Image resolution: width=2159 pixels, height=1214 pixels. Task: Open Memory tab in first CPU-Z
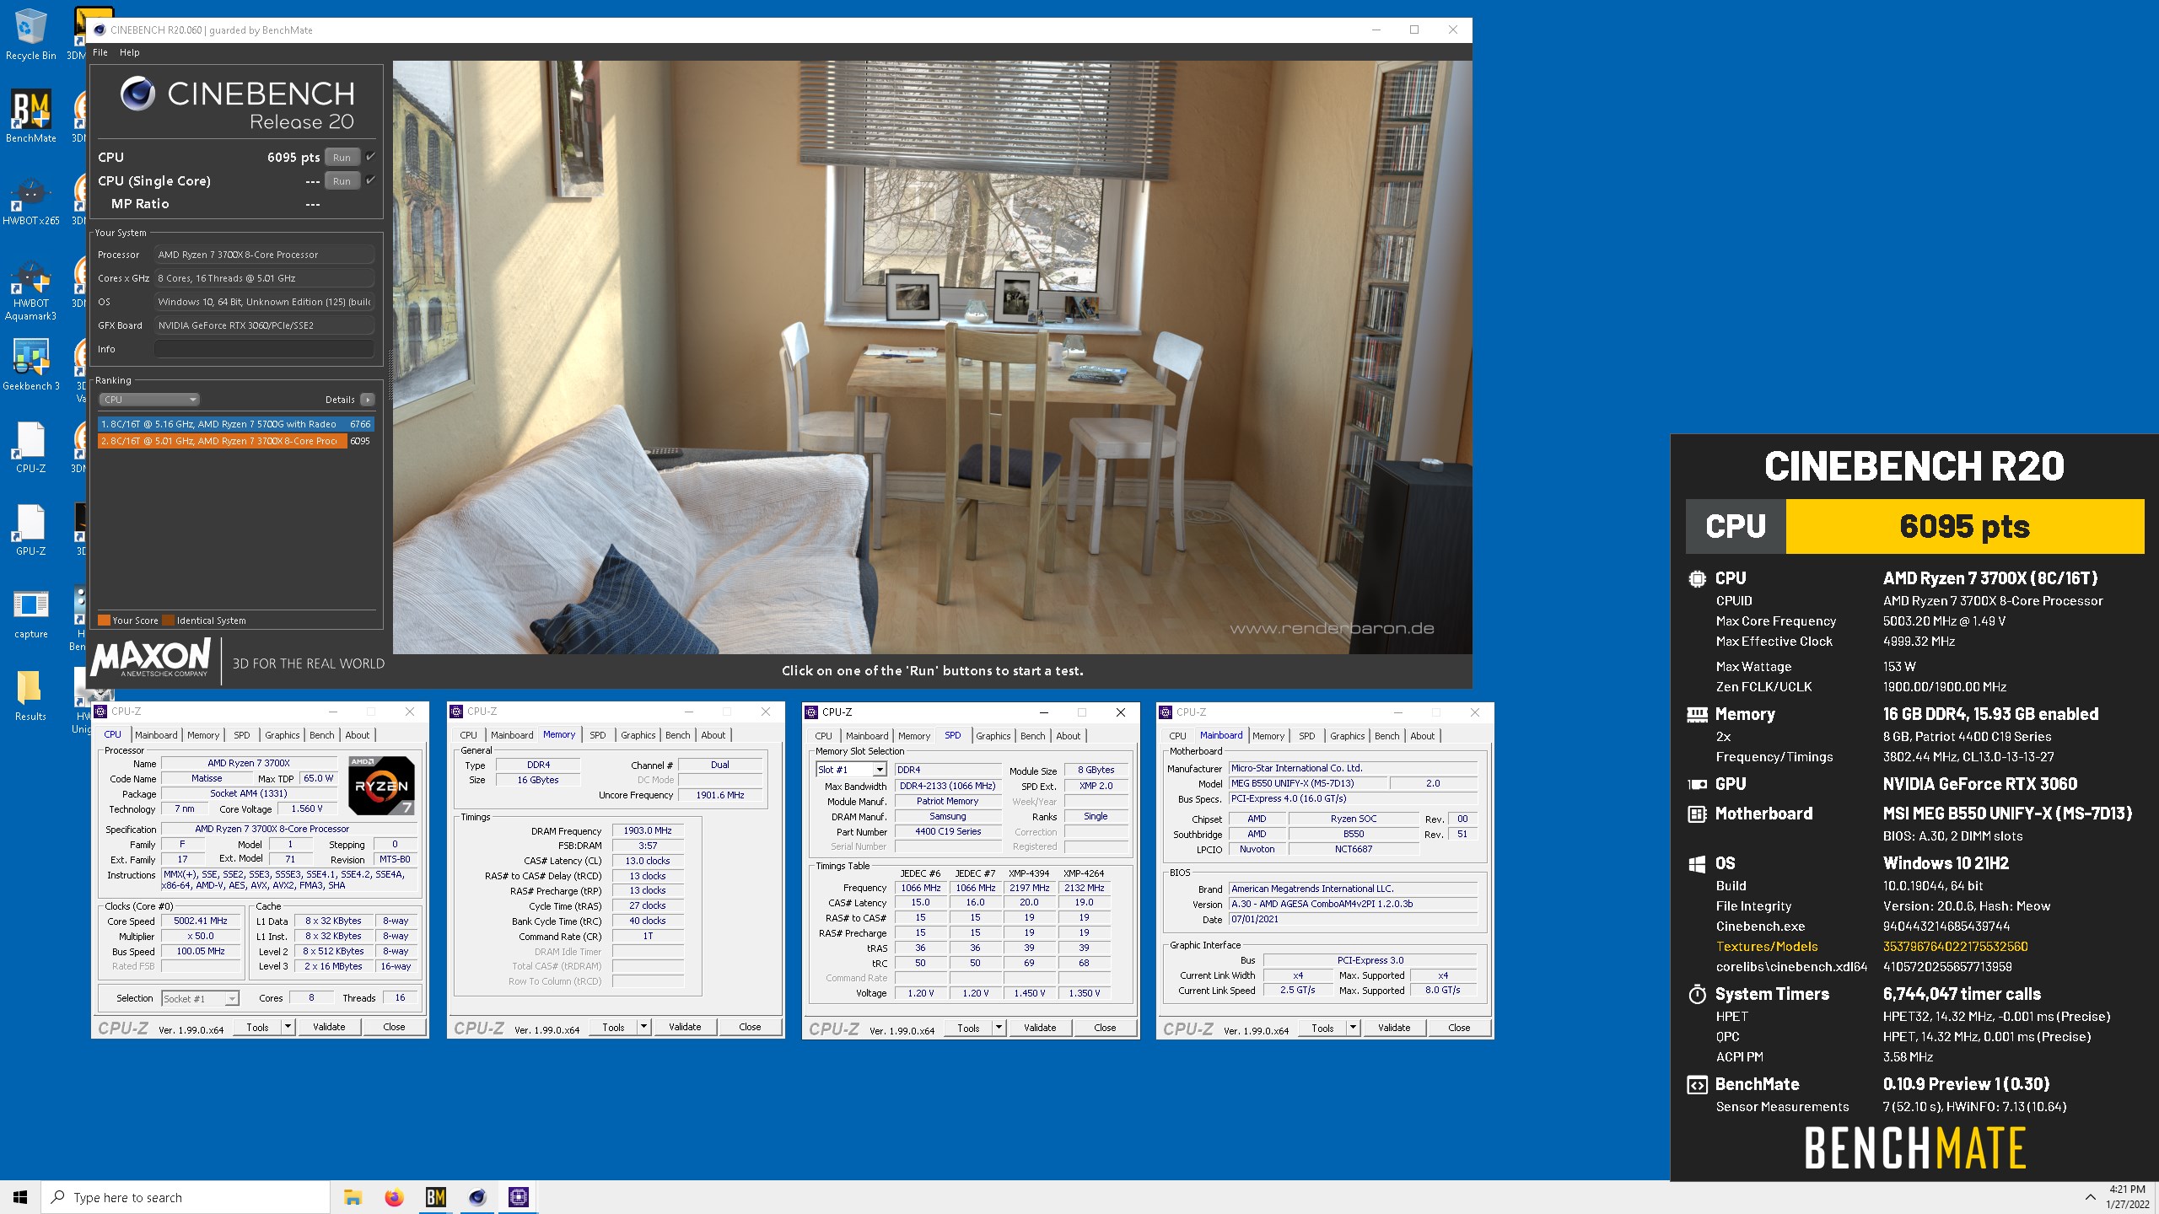pyautogui.click(x=203, y=735)
